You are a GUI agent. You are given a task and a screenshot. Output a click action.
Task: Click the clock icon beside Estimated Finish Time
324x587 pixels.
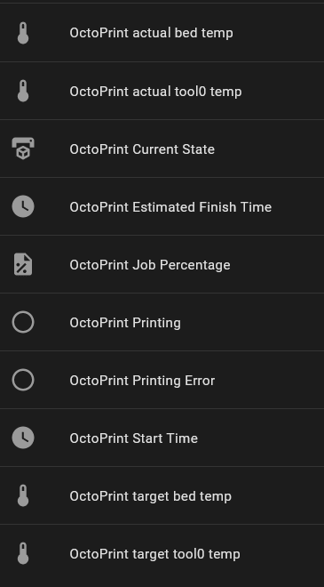(x=23, y=206)
